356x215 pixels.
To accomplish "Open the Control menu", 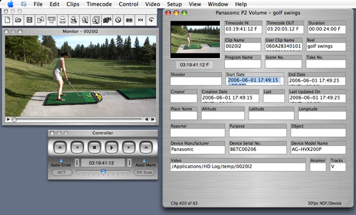I will pos(129,4).
